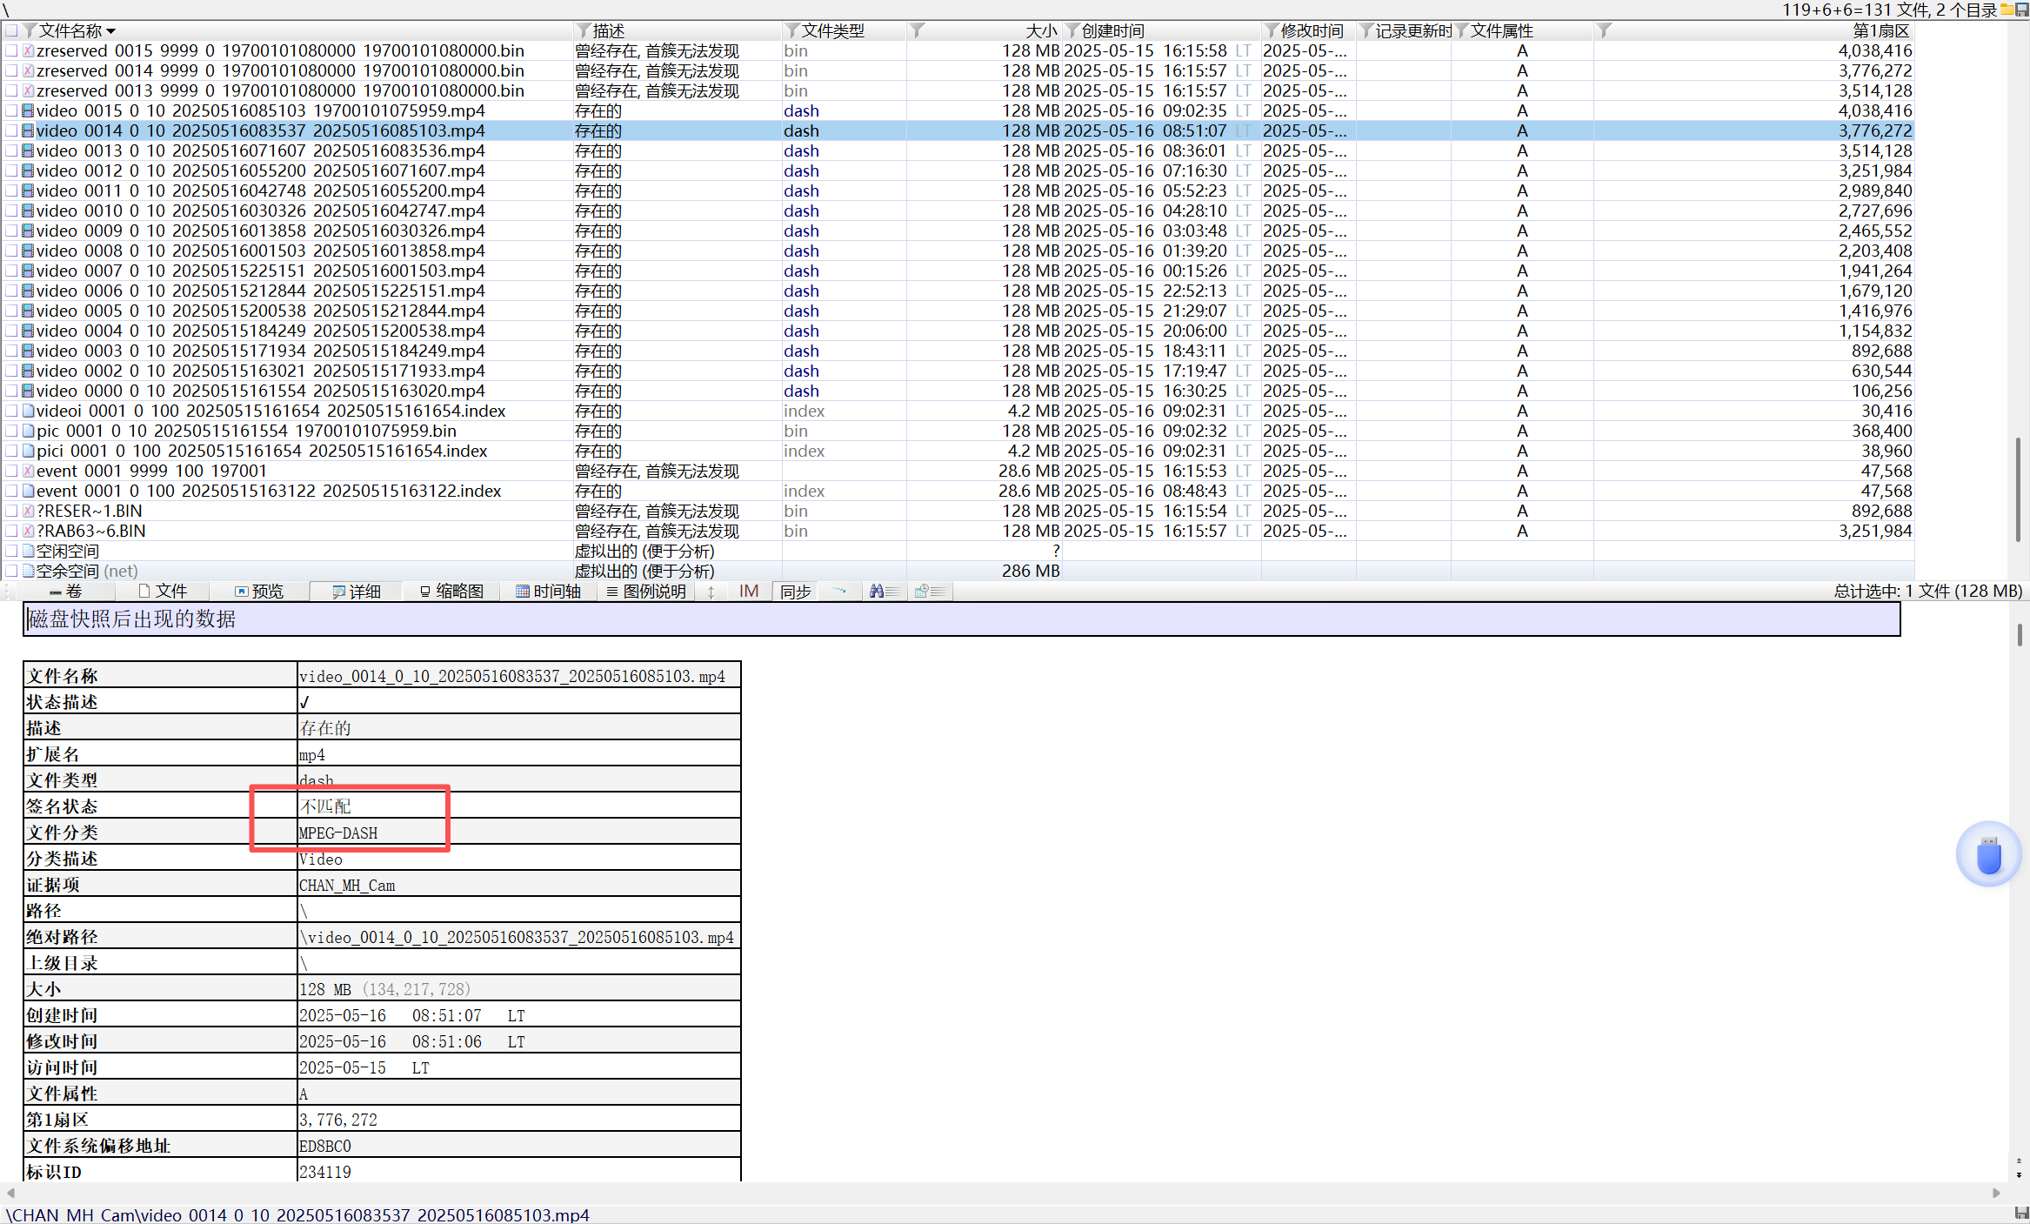Screen dimensions: 2030x1224
Task: Switch to the 预览 tab
Action: point(259,592)
